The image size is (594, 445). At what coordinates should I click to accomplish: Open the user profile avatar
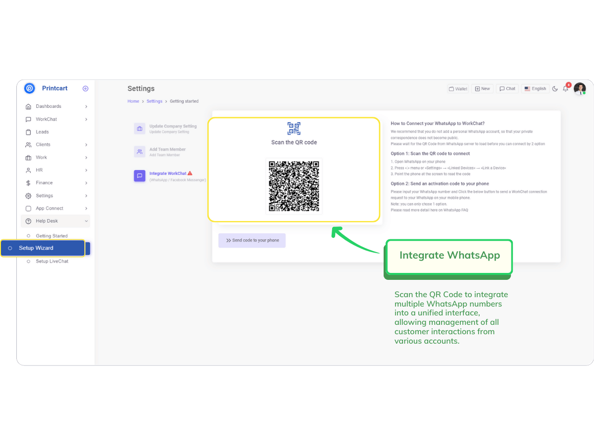point(580,89)
